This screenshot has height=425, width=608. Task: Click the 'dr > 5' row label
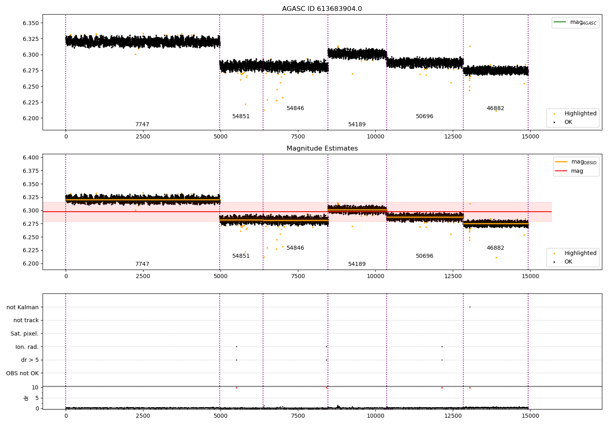click(30, 360)
